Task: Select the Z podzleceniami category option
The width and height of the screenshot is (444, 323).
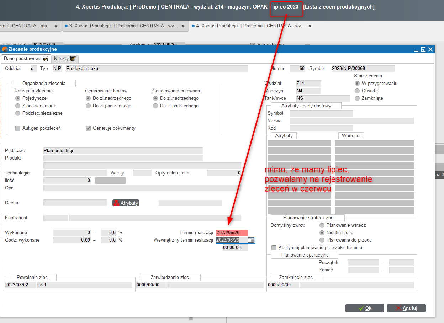Action: (x=18, y=106)
